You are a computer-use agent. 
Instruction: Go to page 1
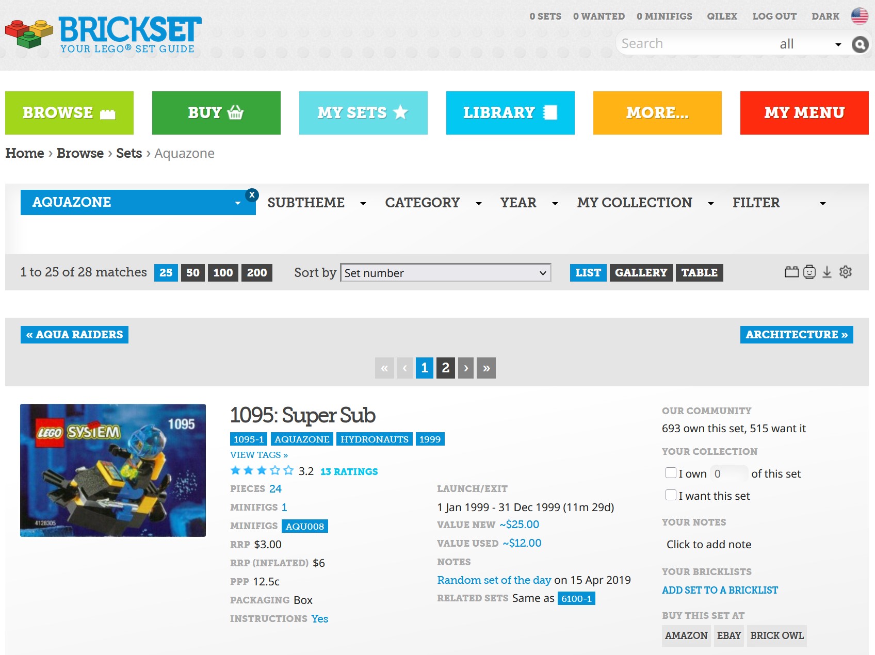tap(425, 368)
